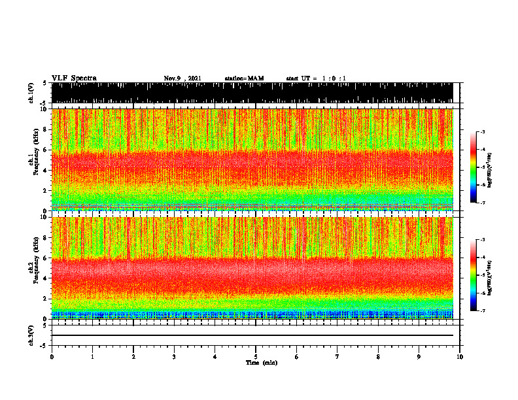Click time axis tick label "1"
Screen dimensions: 518x400
point(92,357)
